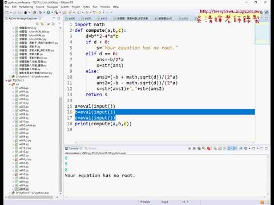Minimize the Console panel
The height and width of the screenshot is (205, 274).
click(261, 148)
